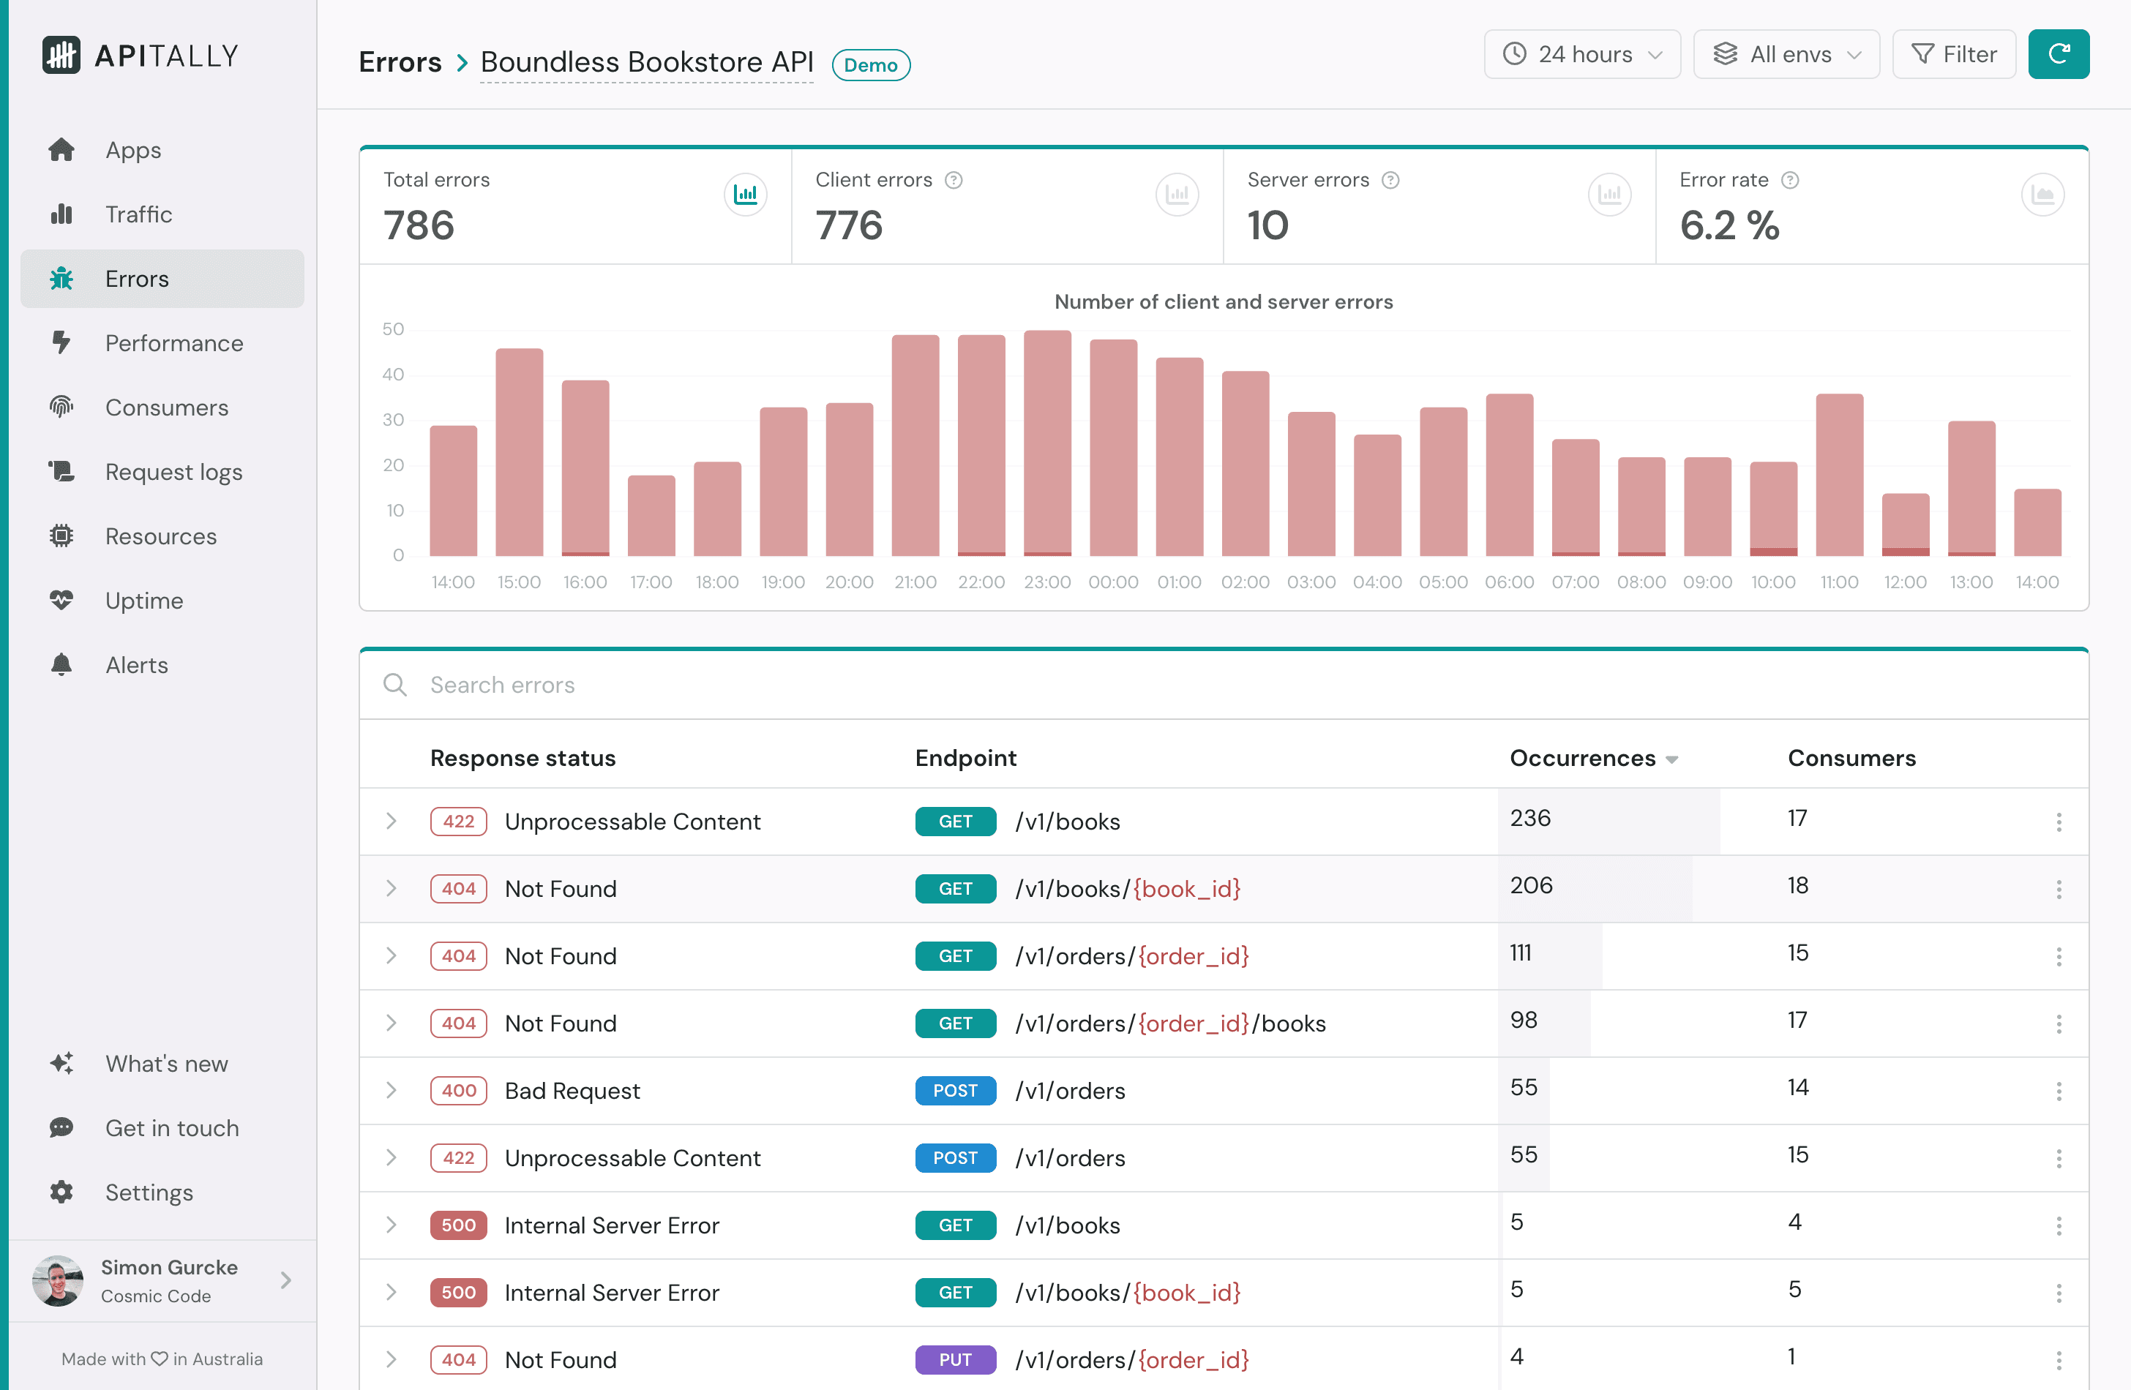Open Request logs via its sidebar icon
Image resolution: width=2131 pixels, height=1390 pixels.
[61, 472]
